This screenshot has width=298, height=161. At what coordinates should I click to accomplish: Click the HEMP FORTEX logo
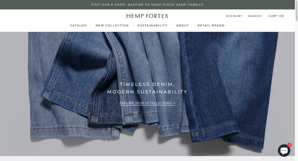tap(147, 16)
